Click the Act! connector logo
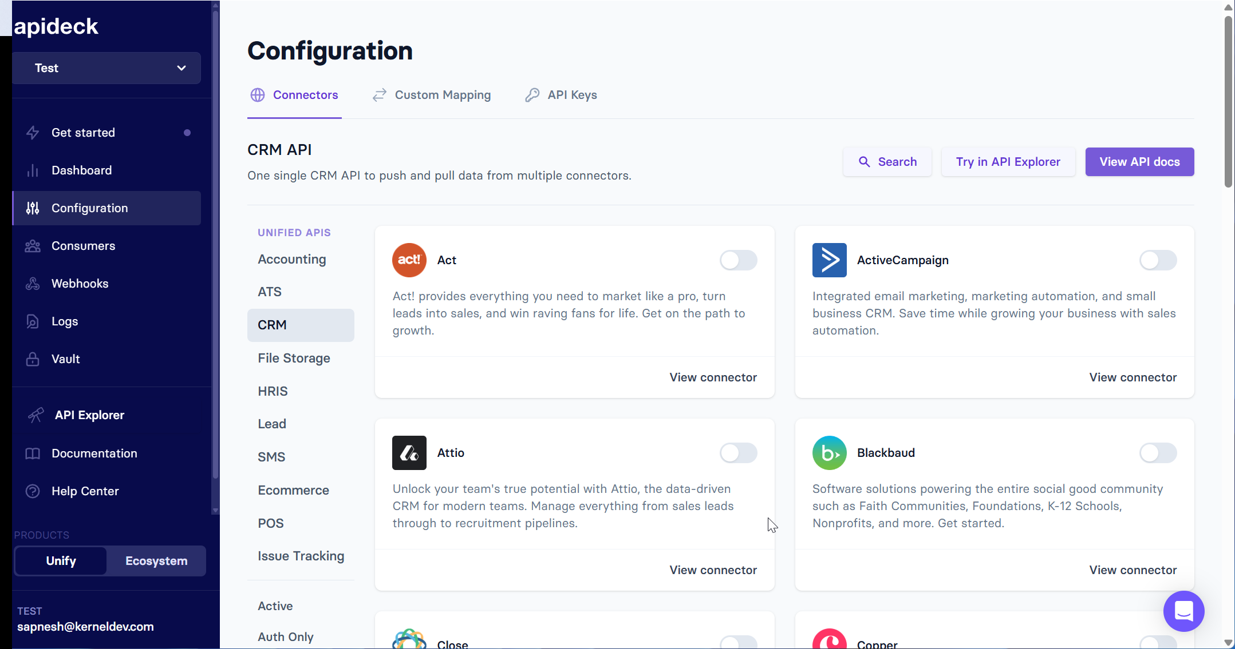Image resolution: width=1235 pixels, height=649 pixels. 409,260
